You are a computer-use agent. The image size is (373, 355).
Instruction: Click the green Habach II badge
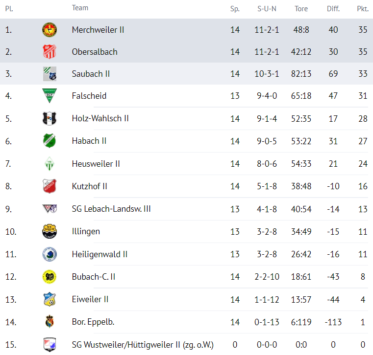[50, 141]
